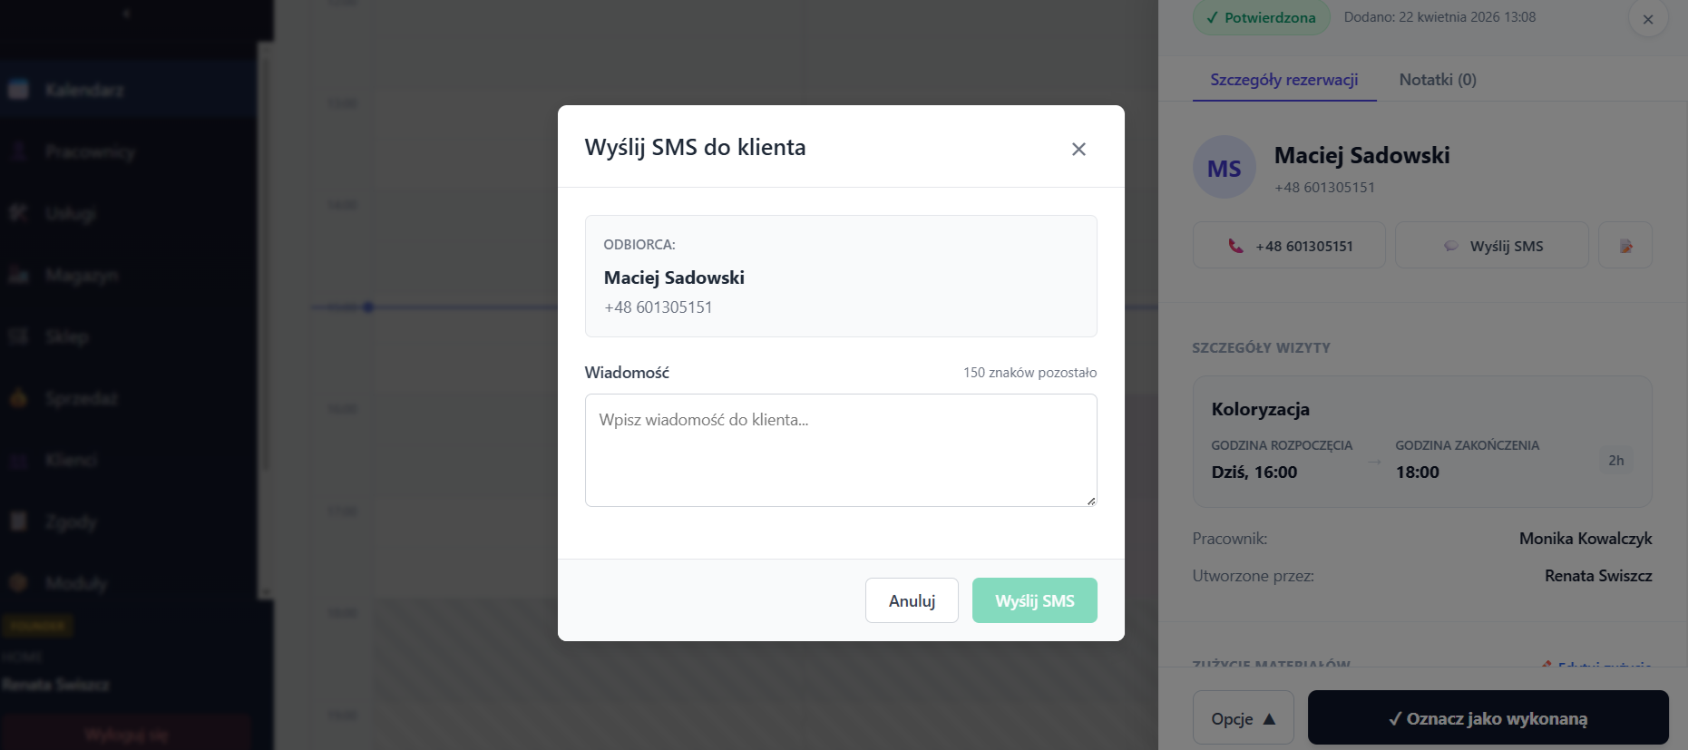This screenshot has height=750, width=1688.
Task: Select the Pracownicy sidebar icon
Action: click(19, 151)
